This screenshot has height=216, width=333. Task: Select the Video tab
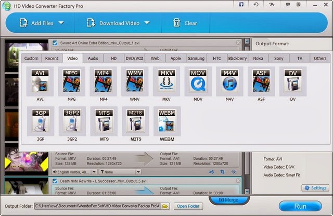pyautogui.click(x=72, y=58)
